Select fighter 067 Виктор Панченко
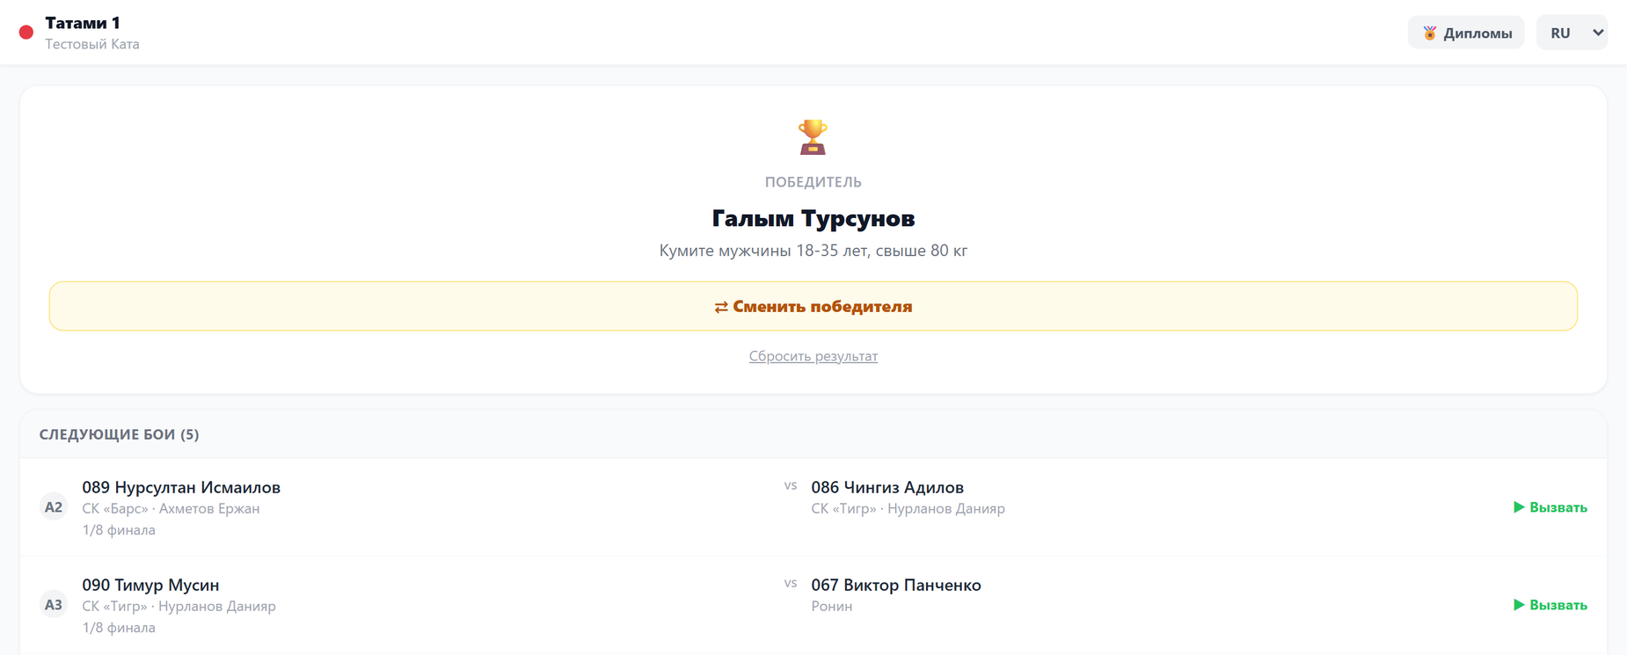1627x655 pixels. pyautogui.click(x=896, y=585)
